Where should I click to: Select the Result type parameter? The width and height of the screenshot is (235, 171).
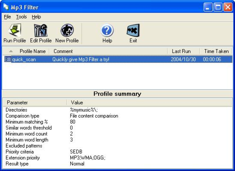17,164
